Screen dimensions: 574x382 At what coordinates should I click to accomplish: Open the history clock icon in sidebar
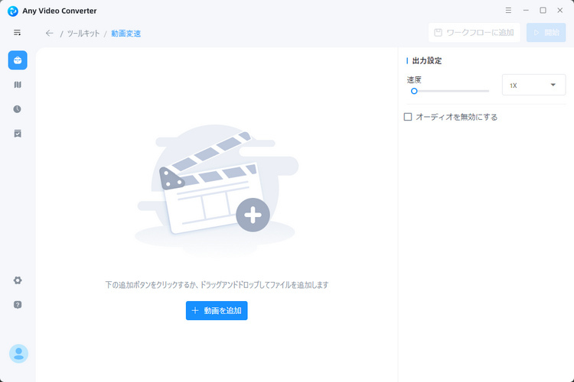click(17, 109)
